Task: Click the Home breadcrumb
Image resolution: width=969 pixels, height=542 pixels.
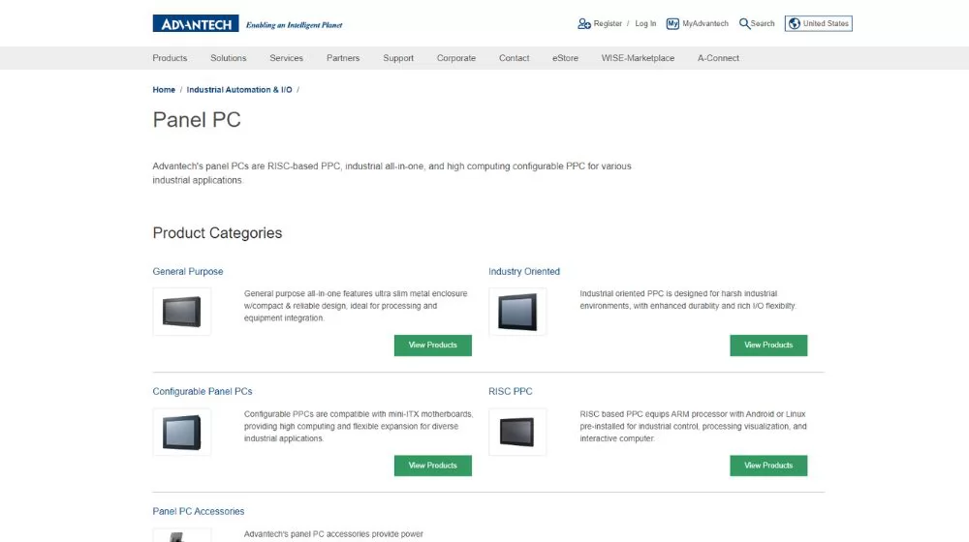Action: click(x=164, y=89)
